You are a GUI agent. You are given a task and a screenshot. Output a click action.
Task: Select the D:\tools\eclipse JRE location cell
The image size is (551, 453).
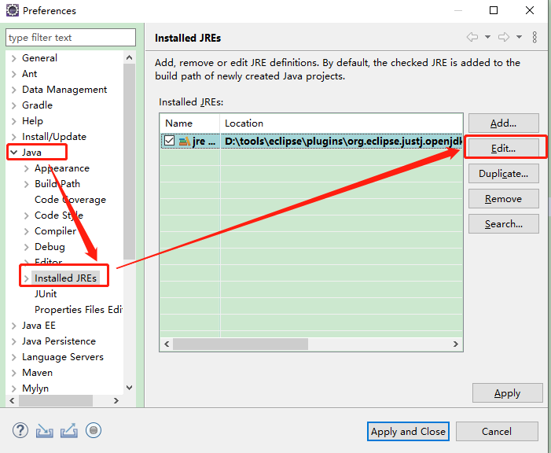coord(341,141)
